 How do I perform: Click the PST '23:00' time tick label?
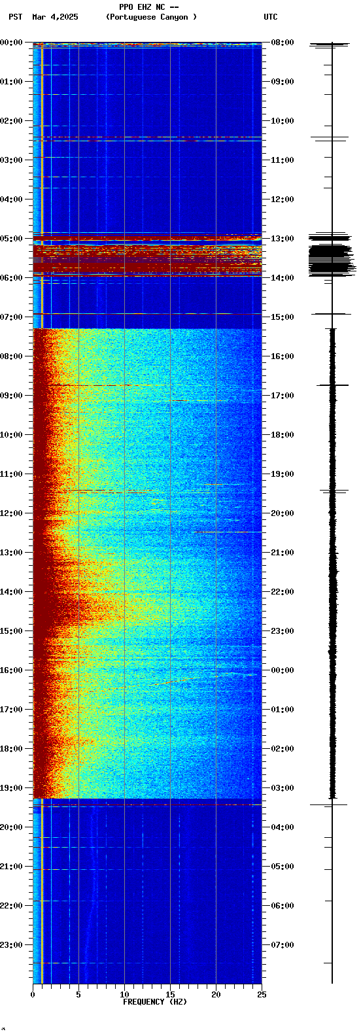click(11, 945)
